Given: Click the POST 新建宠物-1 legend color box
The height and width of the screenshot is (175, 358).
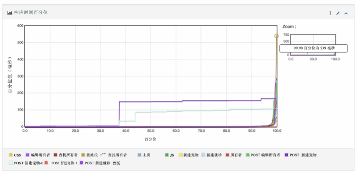Looking at the screenshot, I should click(46, 163).
